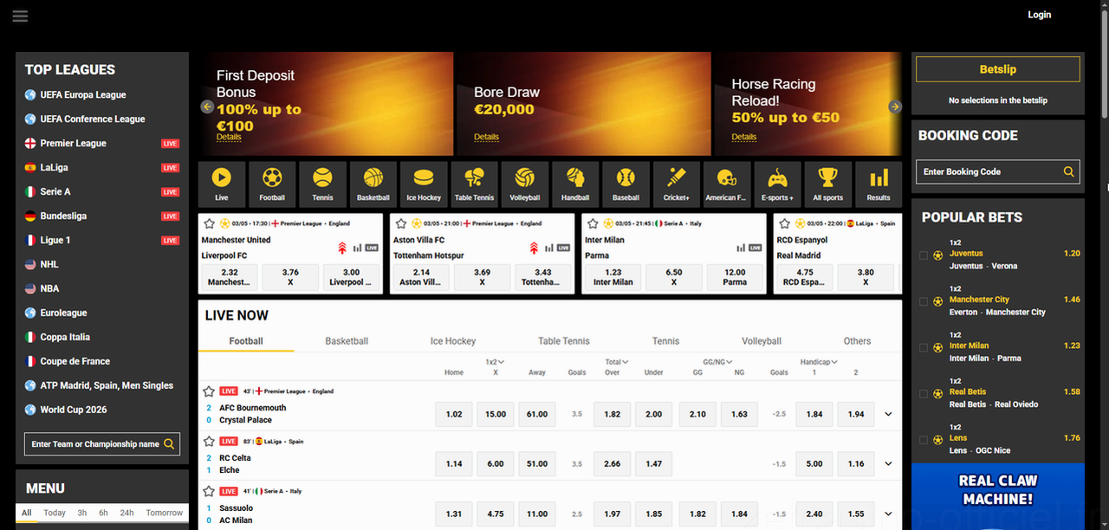
Task: Select the Baseball category icon
Action: (x=626, y=184)
